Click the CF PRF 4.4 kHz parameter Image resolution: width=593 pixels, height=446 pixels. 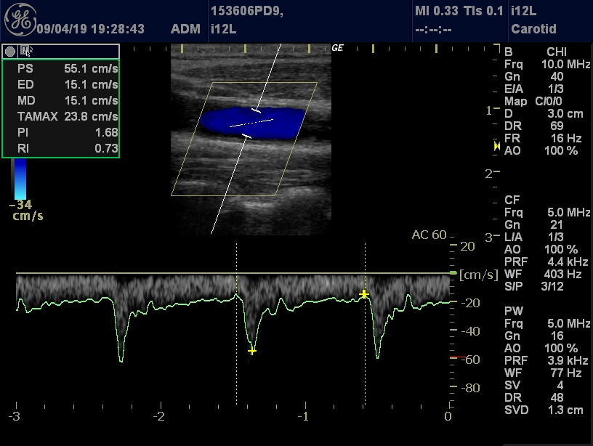546,261
